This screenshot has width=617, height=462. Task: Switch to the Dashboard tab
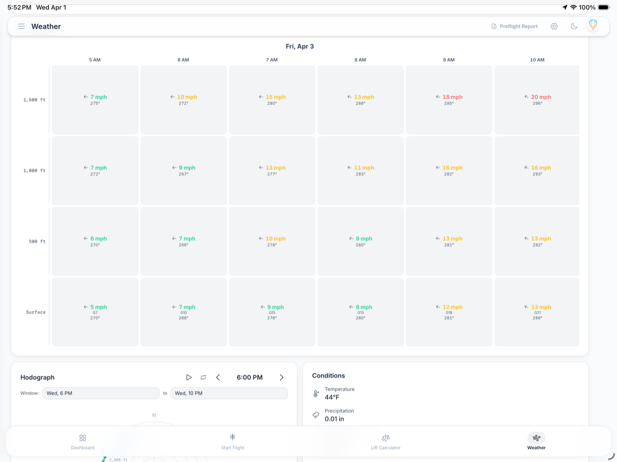pyautogui.click(x=83, y=441)
